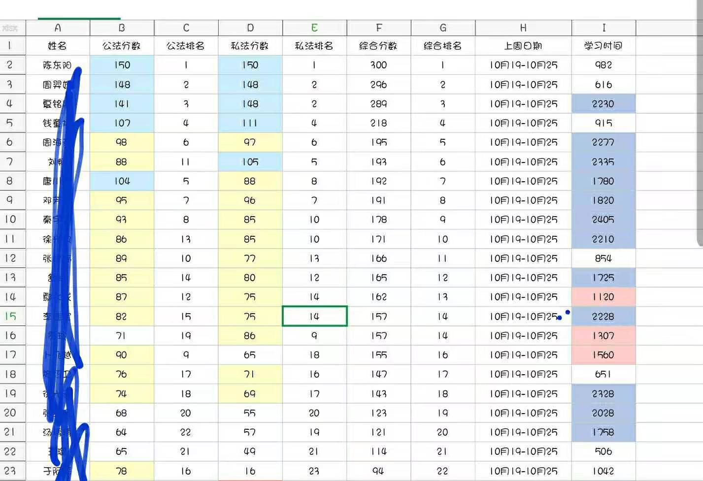Viewport: 703px width, 481px height.
Task: Select column H header
Action: 523,28
